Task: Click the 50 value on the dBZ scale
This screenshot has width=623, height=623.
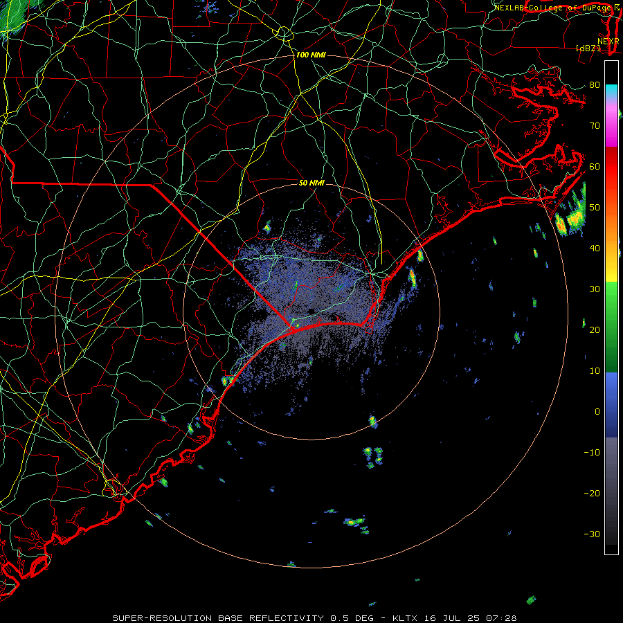Action: click(595, 208)
